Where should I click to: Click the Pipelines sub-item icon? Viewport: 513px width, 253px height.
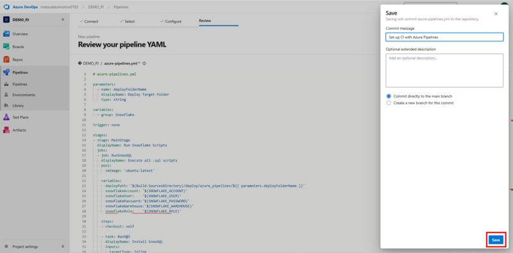point(6,84)
